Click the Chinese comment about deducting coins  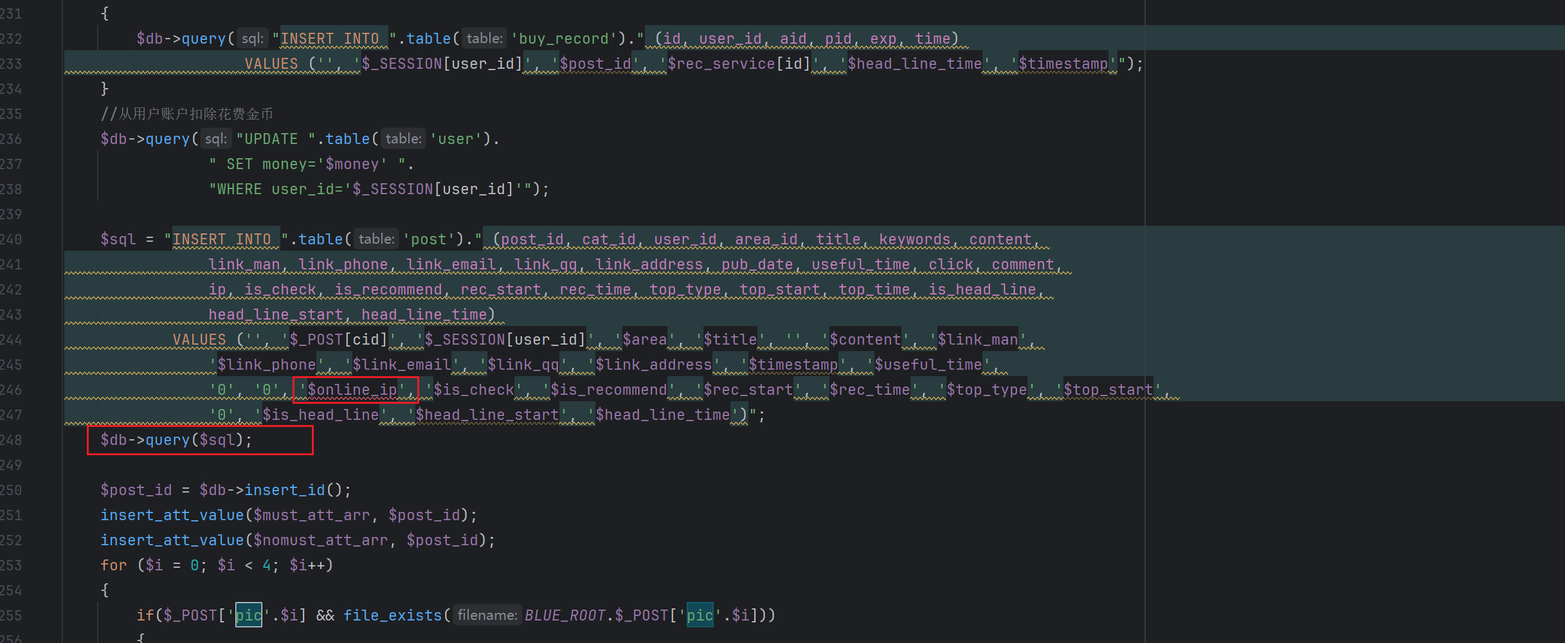click(x=186, y=114)
